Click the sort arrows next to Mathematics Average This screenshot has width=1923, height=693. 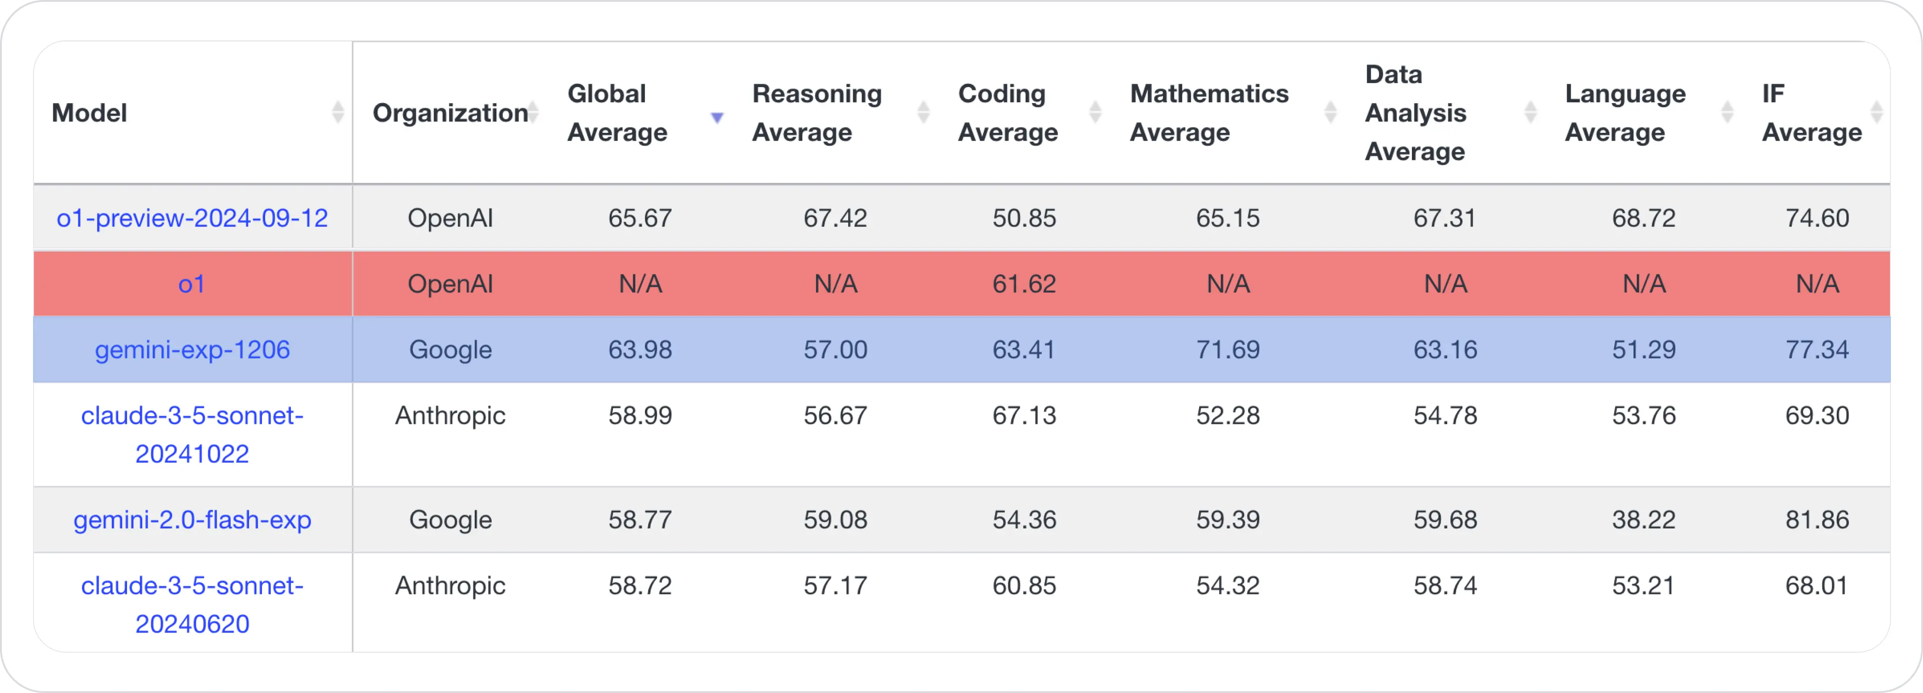click(x=1330, y=113)
